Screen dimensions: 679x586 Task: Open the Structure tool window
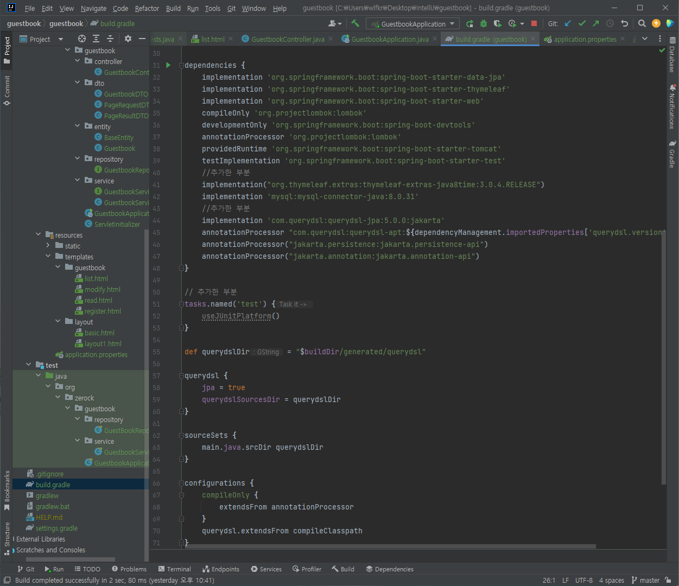pyautogui.click(x=7, y=538)
